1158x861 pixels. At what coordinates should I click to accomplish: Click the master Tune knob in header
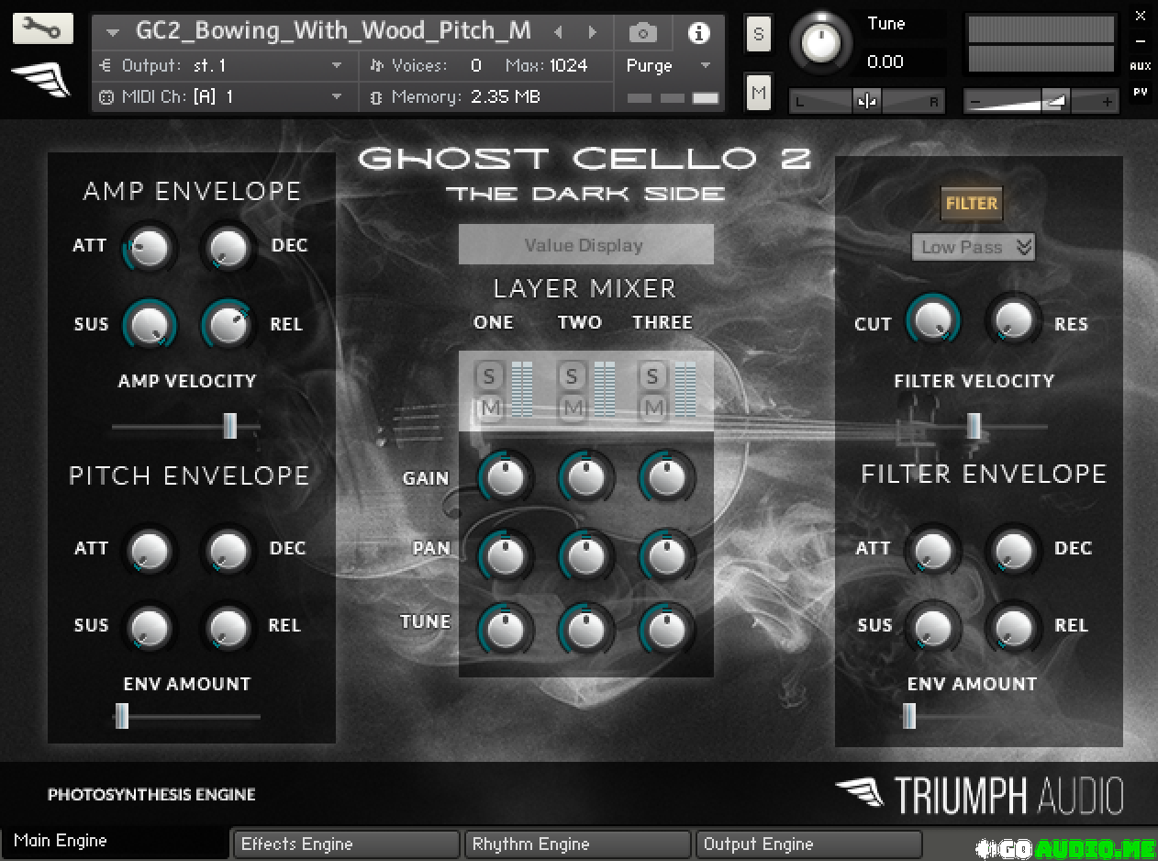pyautogui.click(x=820, y=43)
